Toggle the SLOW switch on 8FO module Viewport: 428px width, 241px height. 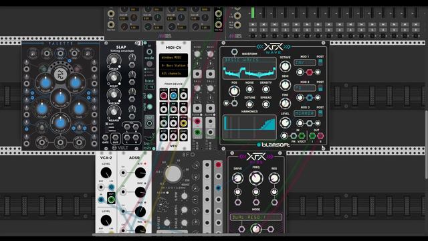point(167,193)
